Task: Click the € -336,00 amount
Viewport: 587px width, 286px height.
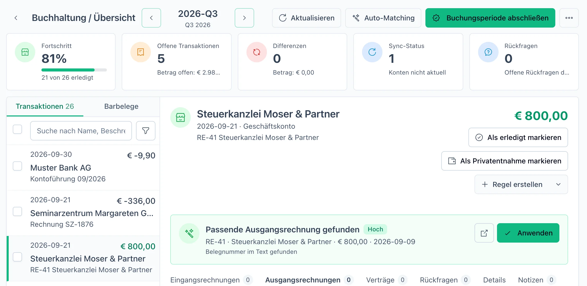Action: [136, 201]
